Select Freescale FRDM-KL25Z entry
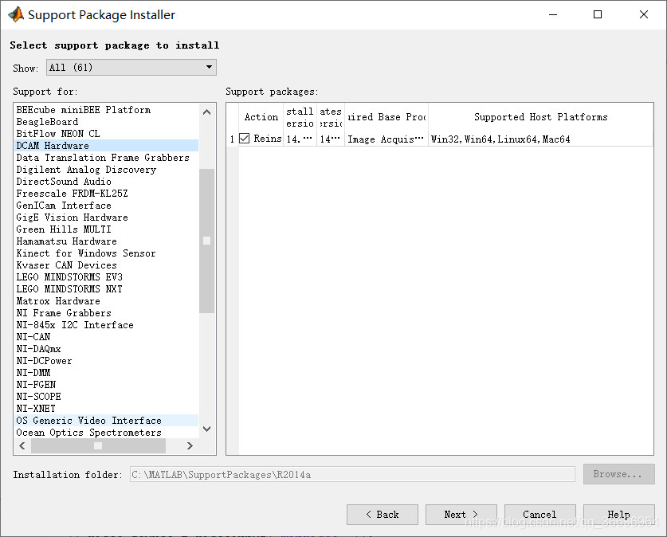The width and height of the screenshot is (667, 537). pyautogui.click(x=106, y=193)
